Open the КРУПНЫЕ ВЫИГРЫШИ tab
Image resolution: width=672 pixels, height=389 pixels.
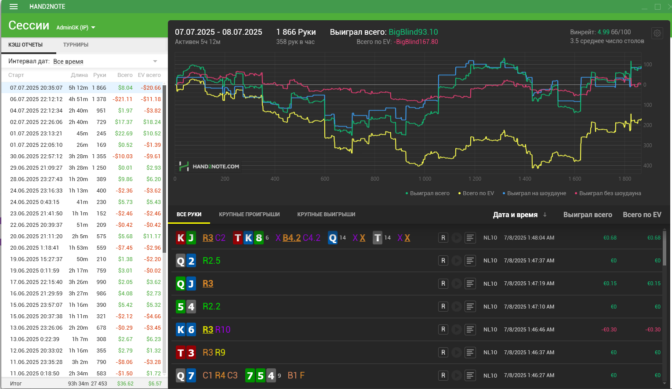(326, 214)
